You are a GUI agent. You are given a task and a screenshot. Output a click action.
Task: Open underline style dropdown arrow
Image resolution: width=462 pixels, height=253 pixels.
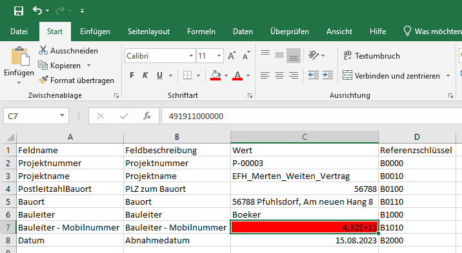click(170, 76)
